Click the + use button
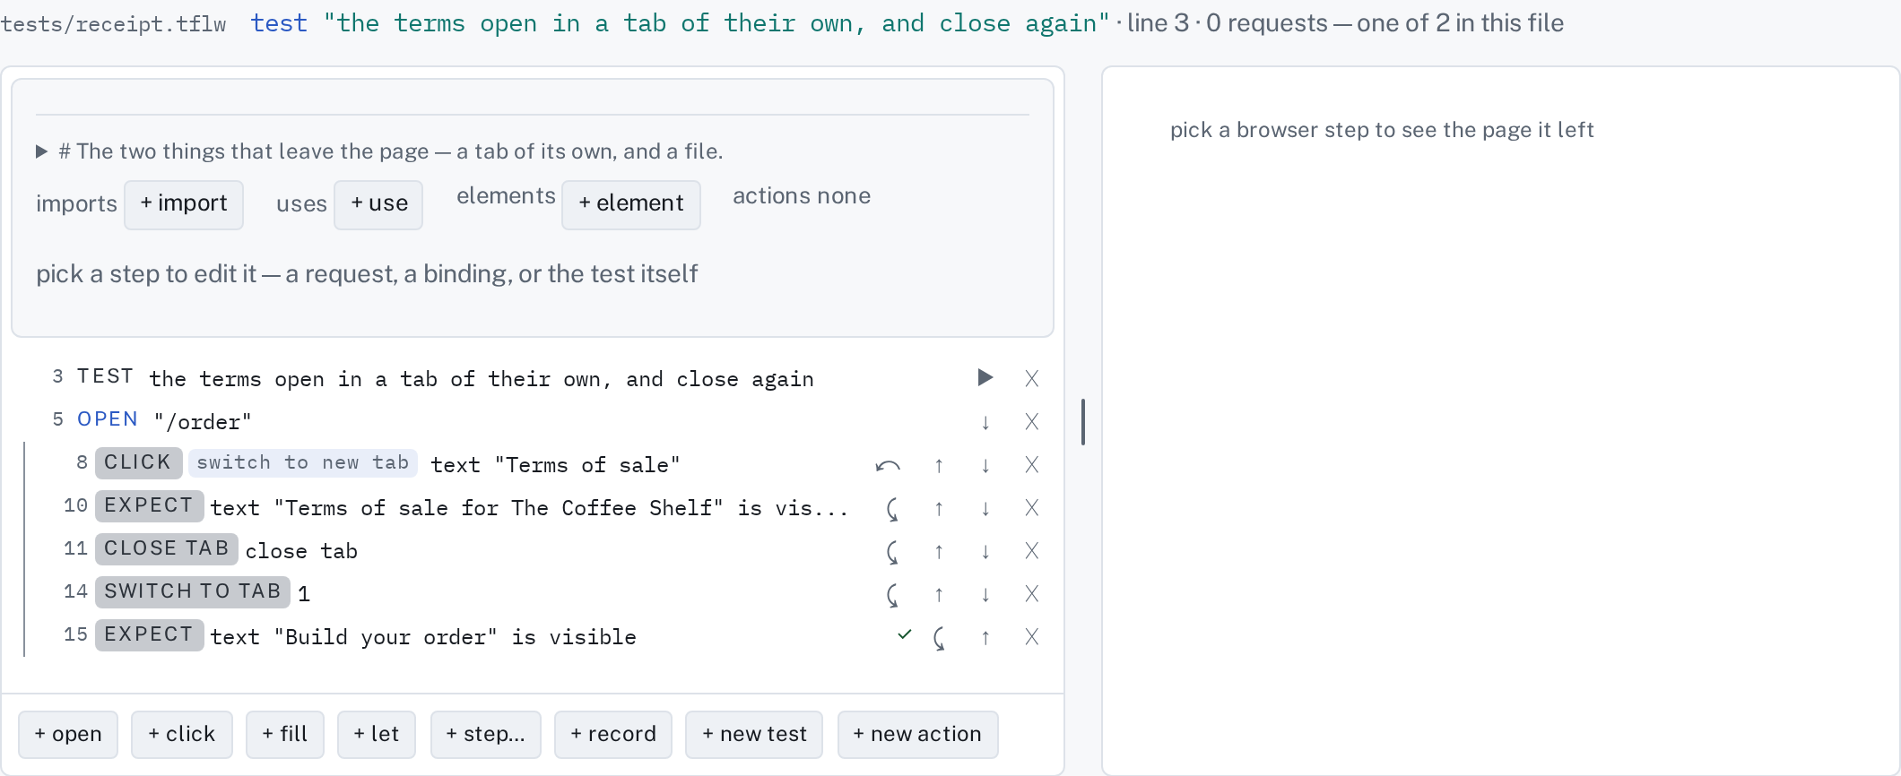Viewport: 1901px width, 776px height. 378,204
